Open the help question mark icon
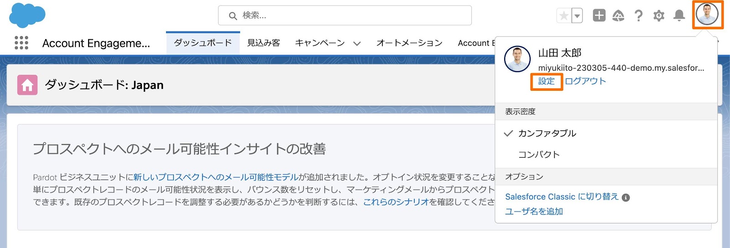This screenshot has height=248, width=730. pos(639,16)
